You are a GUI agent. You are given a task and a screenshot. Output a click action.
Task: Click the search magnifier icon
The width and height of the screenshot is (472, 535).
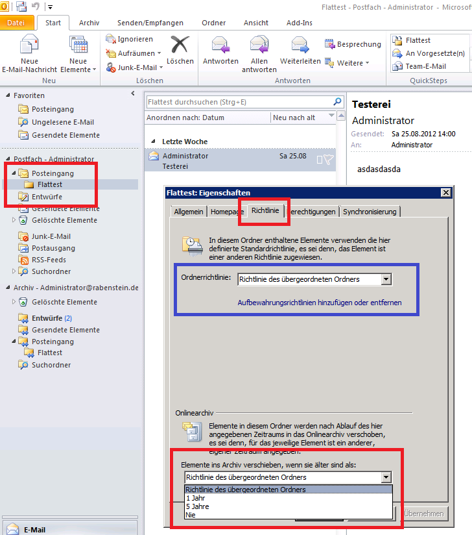point(337,102)
